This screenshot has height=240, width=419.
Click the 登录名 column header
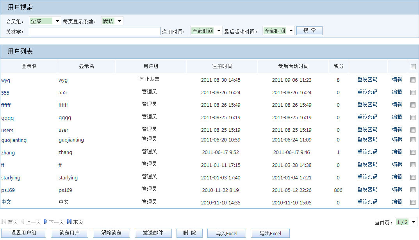pos(29,66)
